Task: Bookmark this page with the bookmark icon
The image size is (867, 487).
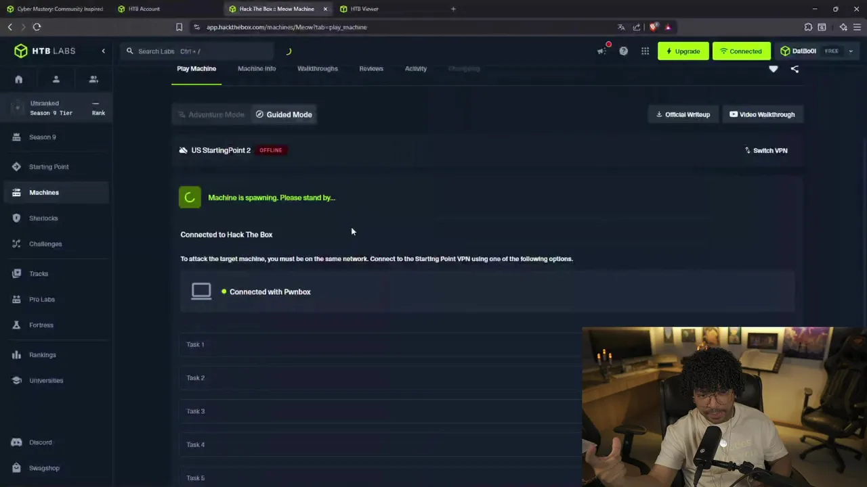Action: [179, 27]
